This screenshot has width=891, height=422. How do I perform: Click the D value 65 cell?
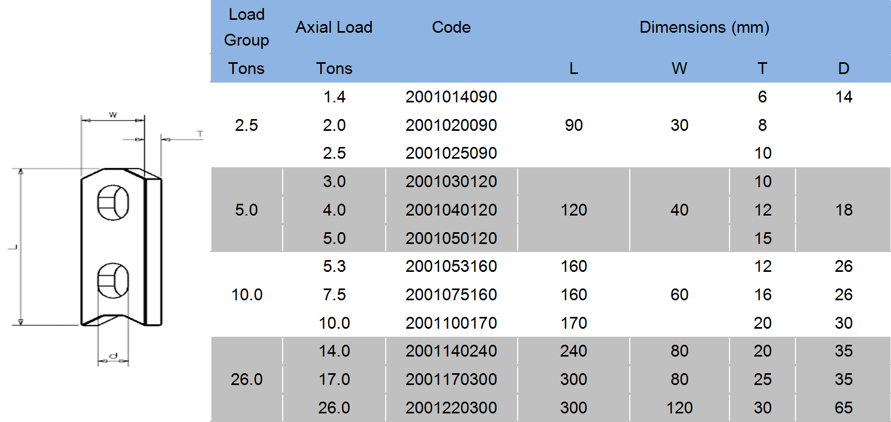tap(843, 408)
